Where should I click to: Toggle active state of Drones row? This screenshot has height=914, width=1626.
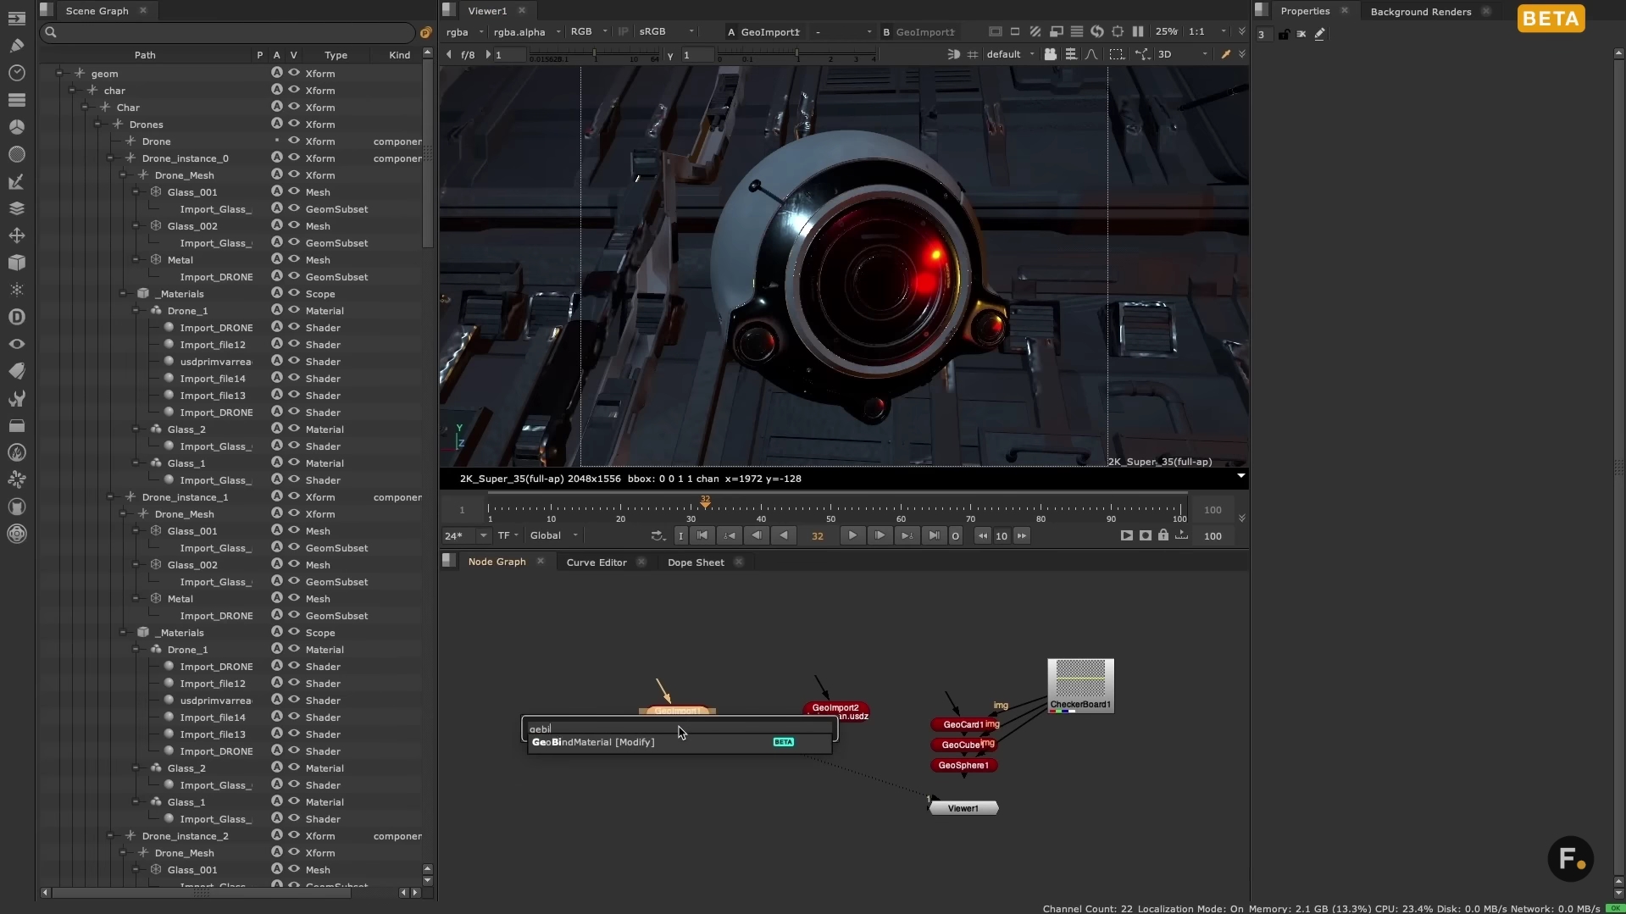(x=277, y=124)
